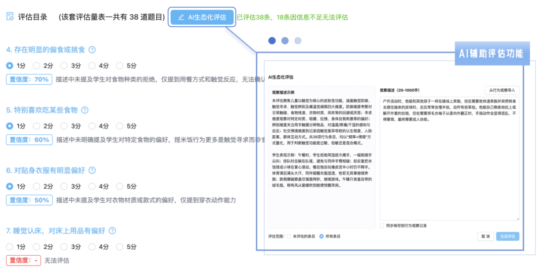Image resolution: width=546 pixels, height=280 pixels.
Task: Open help icon for question 6 贴身衣服
Action: point(92,170)
